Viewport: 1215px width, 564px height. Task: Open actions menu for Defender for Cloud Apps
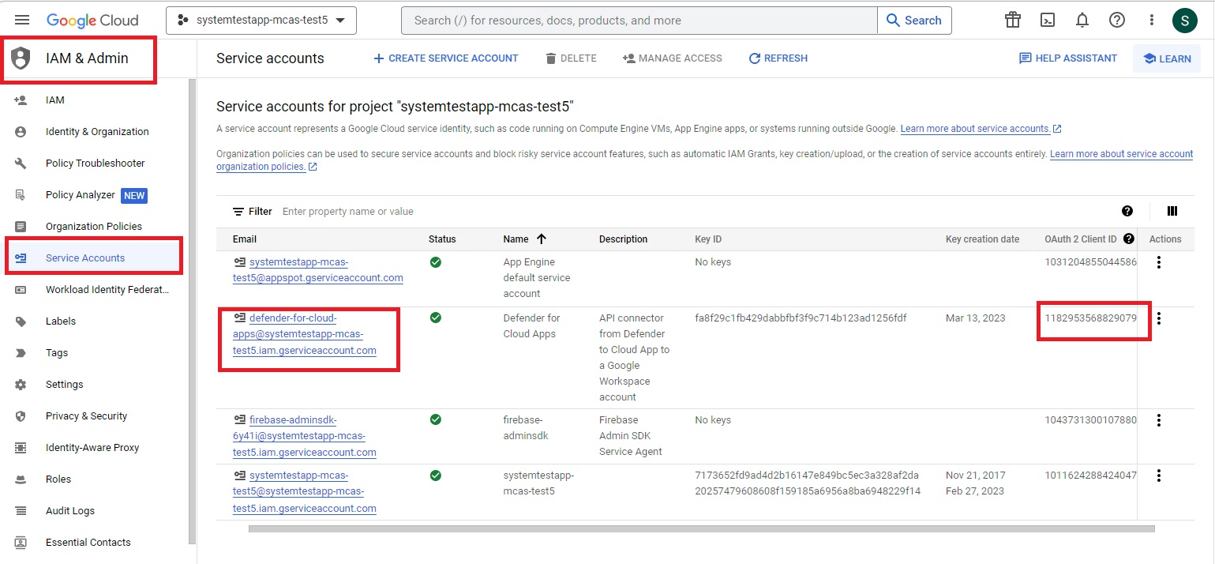coord(1159,318)
